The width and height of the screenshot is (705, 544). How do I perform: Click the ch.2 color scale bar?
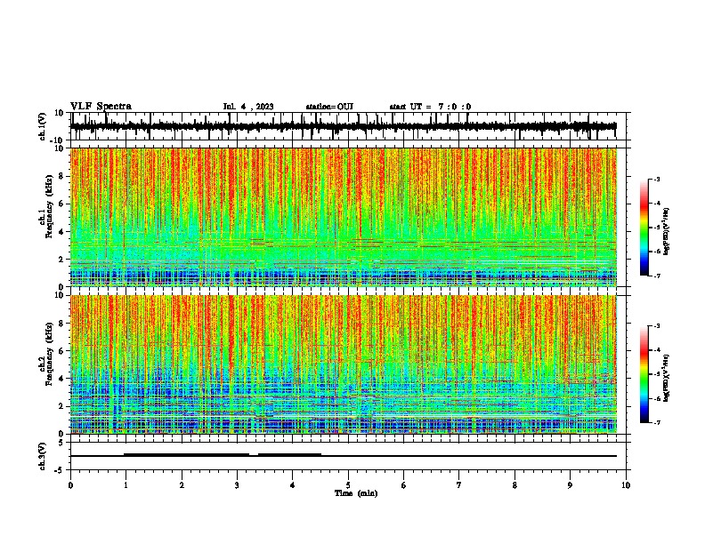[x=644, y=374]
